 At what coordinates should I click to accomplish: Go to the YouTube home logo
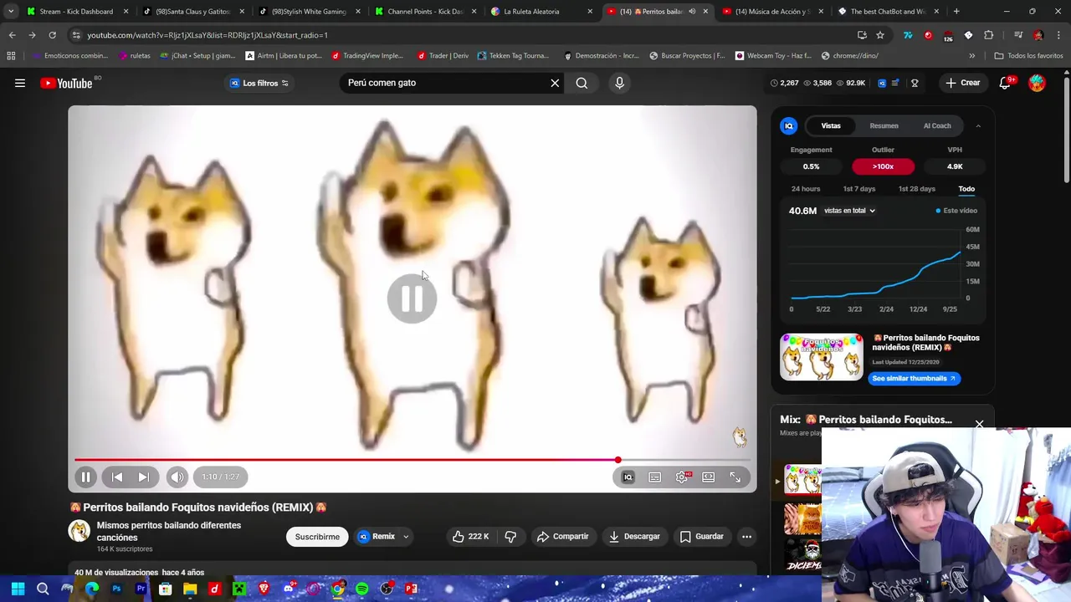coord(66,83)
